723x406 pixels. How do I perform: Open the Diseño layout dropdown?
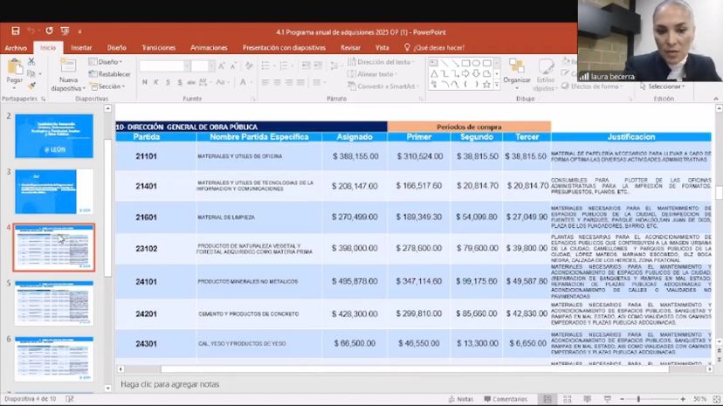click(106, 62)
